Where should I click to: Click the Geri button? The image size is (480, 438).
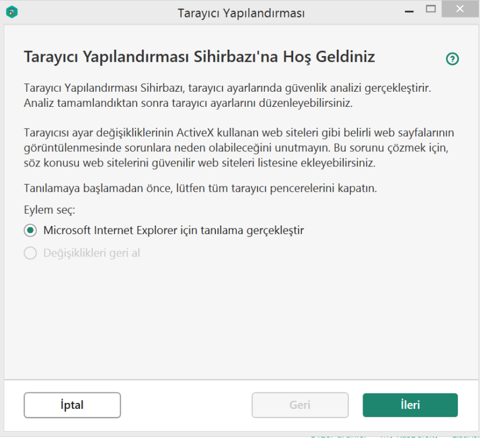click(x=300, y=405)
